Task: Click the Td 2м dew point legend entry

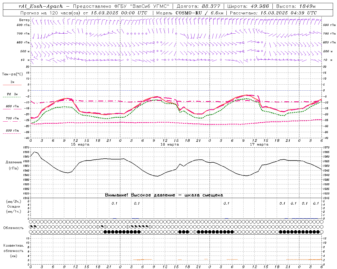Action: point(12,94)
